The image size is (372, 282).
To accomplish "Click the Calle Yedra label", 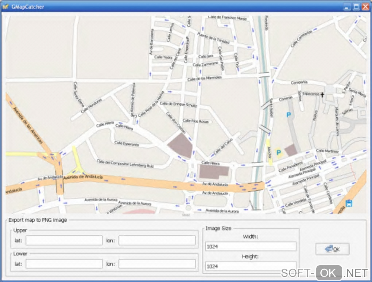I will pos(163,57).
